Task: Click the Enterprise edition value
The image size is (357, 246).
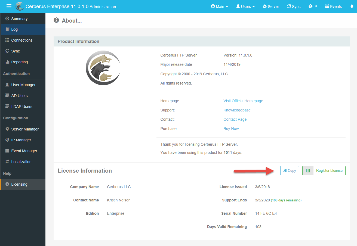Action: (x=116, y=213)
